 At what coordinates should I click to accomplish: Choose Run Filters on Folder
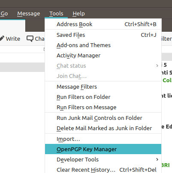click(x=103, y=97)
